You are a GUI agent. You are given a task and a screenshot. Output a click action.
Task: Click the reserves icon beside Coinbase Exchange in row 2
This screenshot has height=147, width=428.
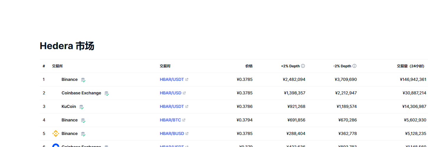click(x=107, y=93)
